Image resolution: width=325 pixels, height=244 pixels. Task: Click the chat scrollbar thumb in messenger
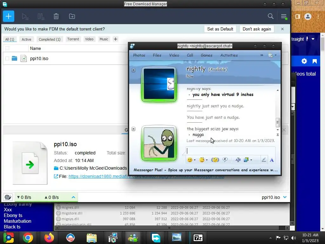[x=277, y=122]
